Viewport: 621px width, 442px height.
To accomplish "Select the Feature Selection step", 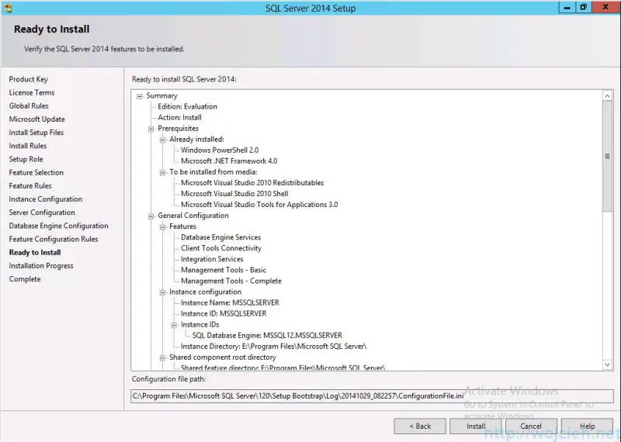I will (36, 172).
